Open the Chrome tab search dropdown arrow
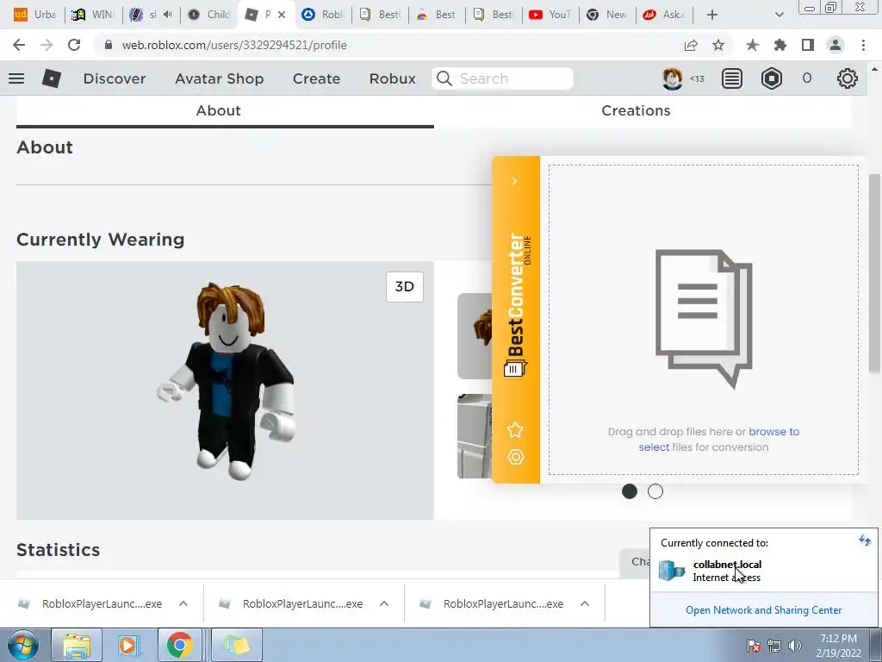This screenshot has width=882, height=662. click(x=779, y=15)
